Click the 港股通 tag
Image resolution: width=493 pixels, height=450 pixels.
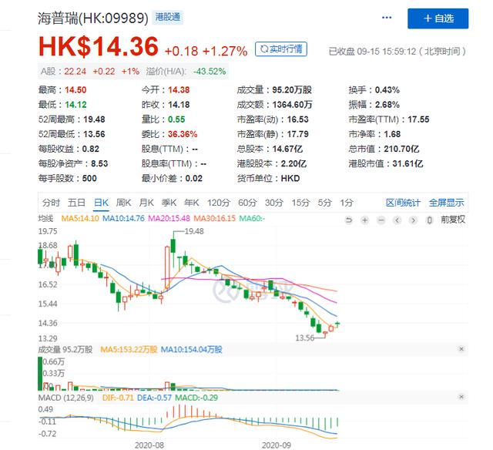click(x=168, y=17)
